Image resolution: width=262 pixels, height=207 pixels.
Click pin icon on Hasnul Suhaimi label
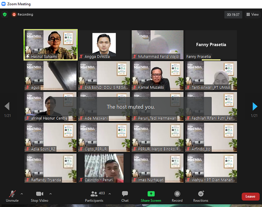point(28,56)
